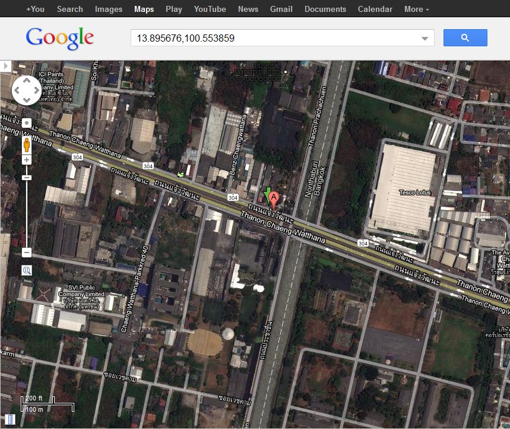Click the Street View pegman icon
The width and height of the screenshot is (510, 429).
point(27,144)
